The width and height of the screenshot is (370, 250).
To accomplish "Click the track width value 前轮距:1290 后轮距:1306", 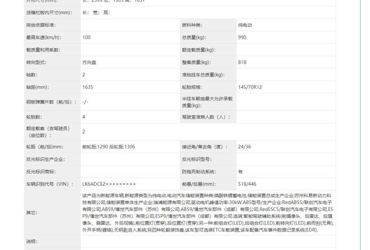I will (x=109, y=147).
